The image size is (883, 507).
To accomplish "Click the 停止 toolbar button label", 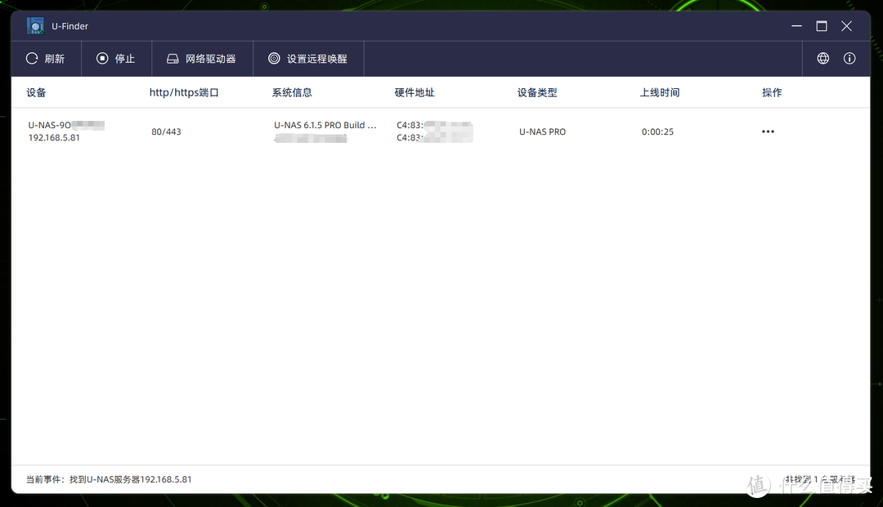I will [x=124, y=58].
